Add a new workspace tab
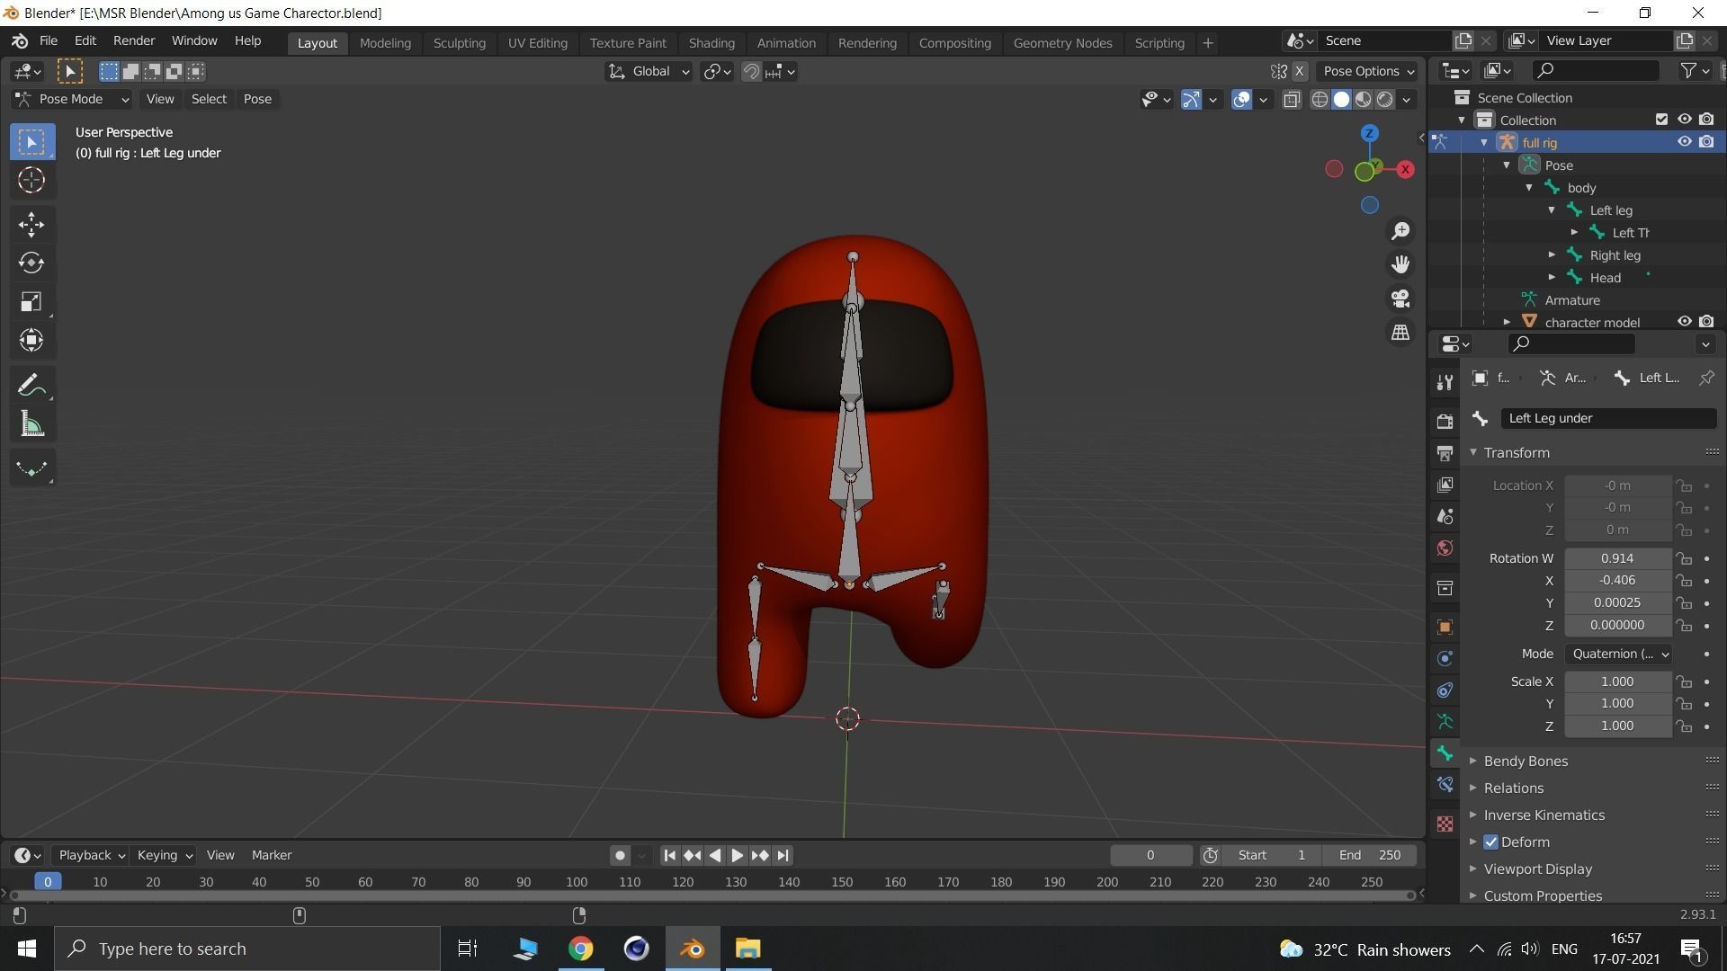This screenshot has height=971, width=1727. tap(1208, 42)
